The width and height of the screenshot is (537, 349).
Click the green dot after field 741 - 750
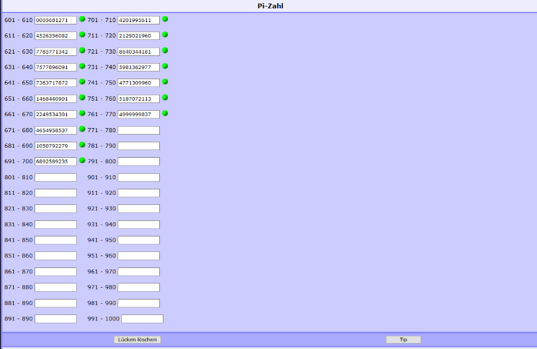pyautogui.click(x=165, y=82)
